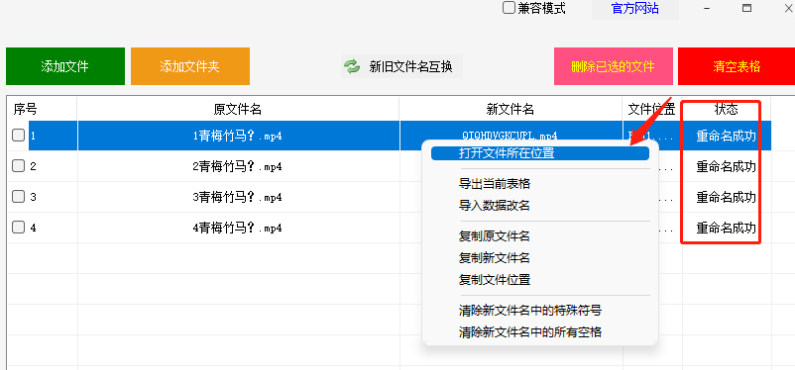Enable the 兼容模式 checkbox
795x370 pixels.
[x=509, y=8]
